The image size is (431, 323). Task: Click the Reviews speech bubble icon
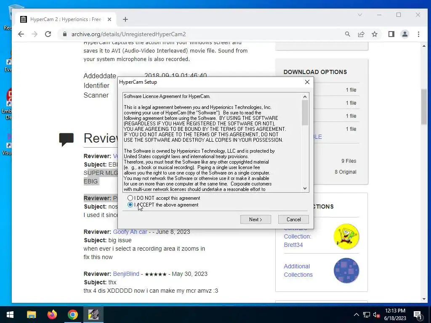66,139
